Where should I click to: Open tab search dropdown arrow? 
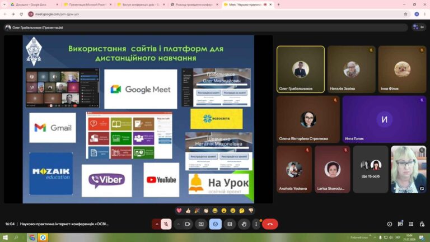click(4, 4)
